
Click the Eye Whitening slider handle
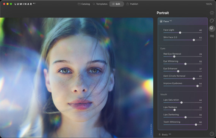185,64
